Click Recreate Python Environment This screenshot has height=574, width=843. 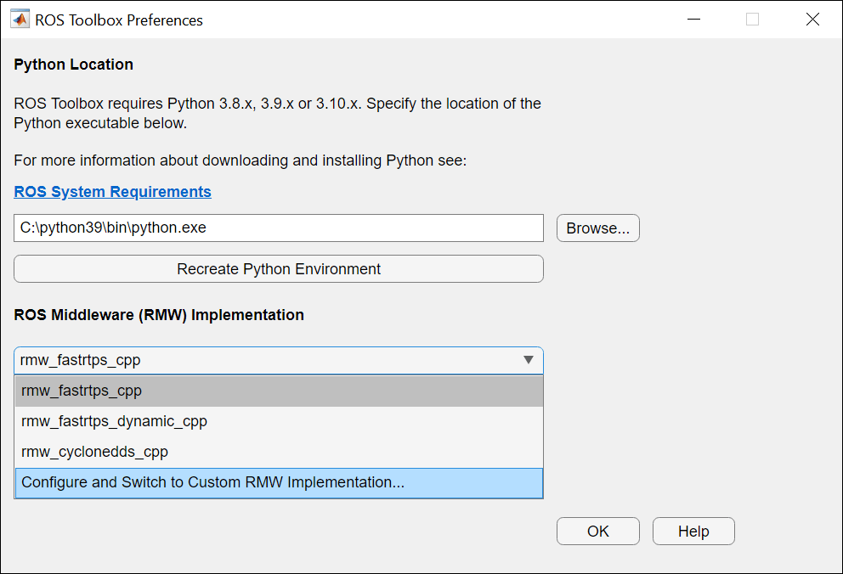[279, 269]
